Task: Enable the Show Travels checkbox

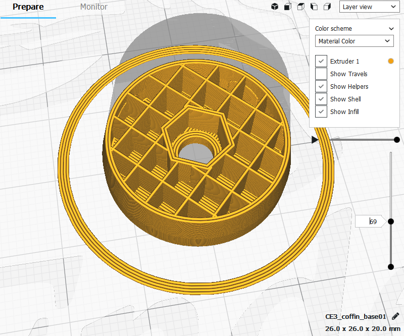Action: pyautogui.click(x=321, y=74)
